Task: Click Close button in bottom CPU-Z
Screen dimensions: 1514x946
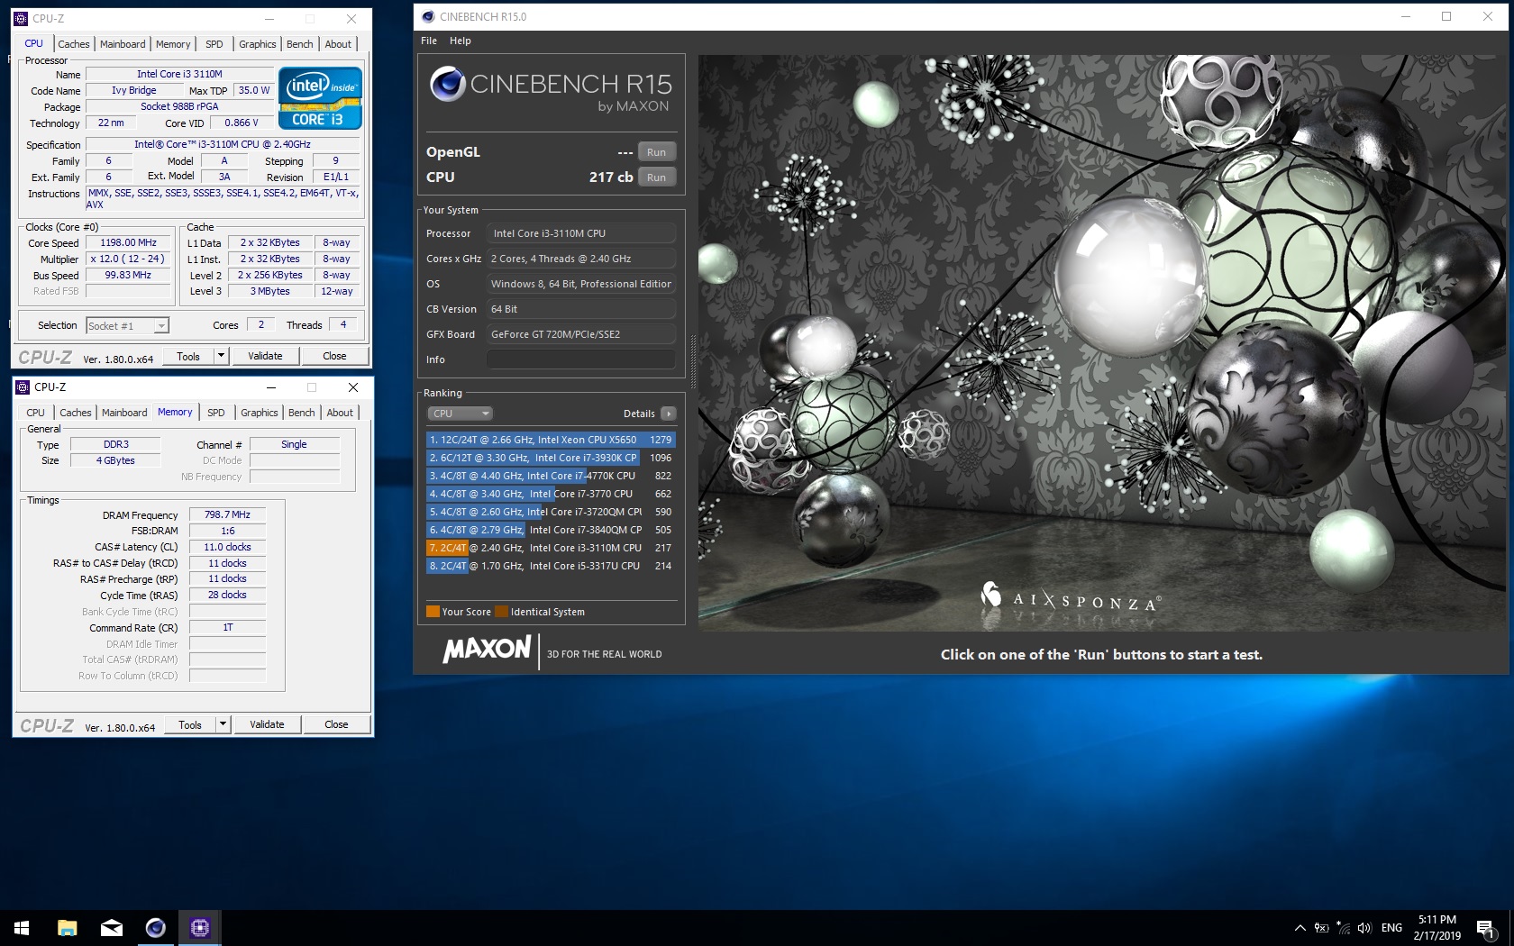Action: (x=336, y=724)
